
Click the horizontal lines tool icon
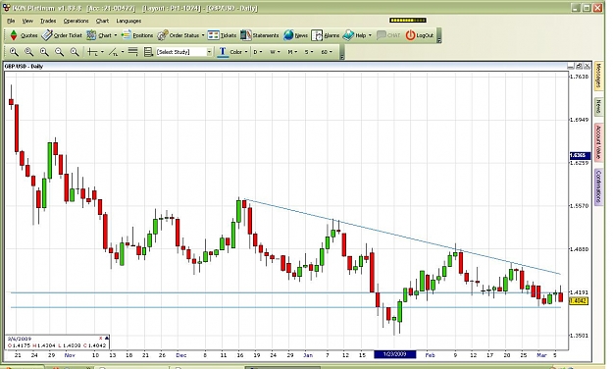pos(133,52)
